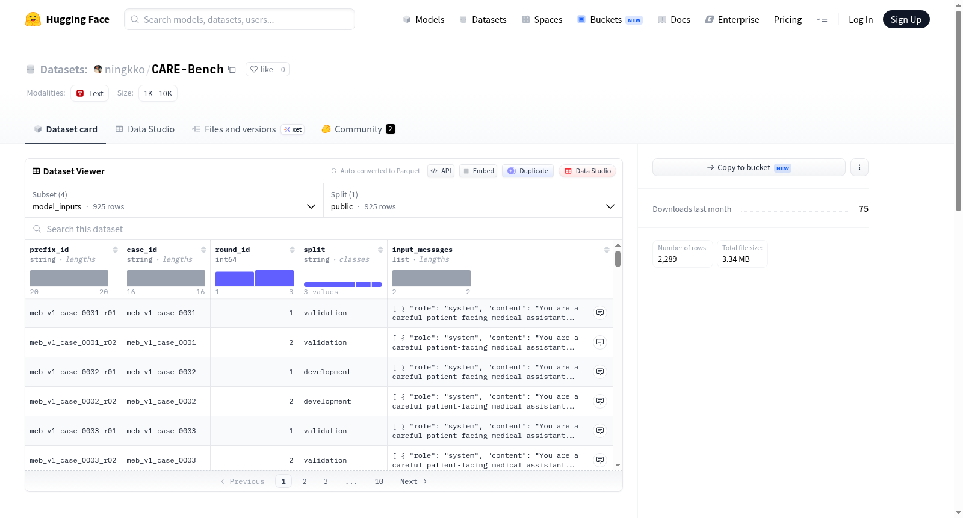Go to Models in the top navigation
Screen dimensions: 963x518
click(424, 19)
